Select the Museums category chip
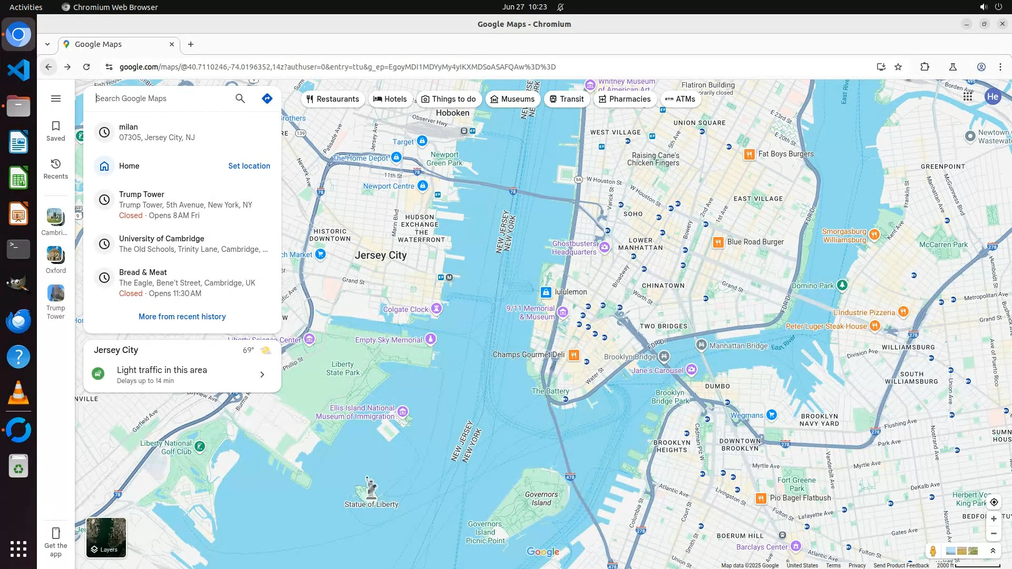 (x=512, y=99)
